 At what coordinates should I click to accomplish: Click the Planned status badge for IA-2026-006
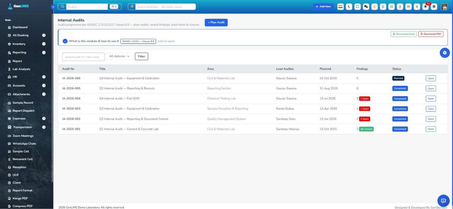398,78
